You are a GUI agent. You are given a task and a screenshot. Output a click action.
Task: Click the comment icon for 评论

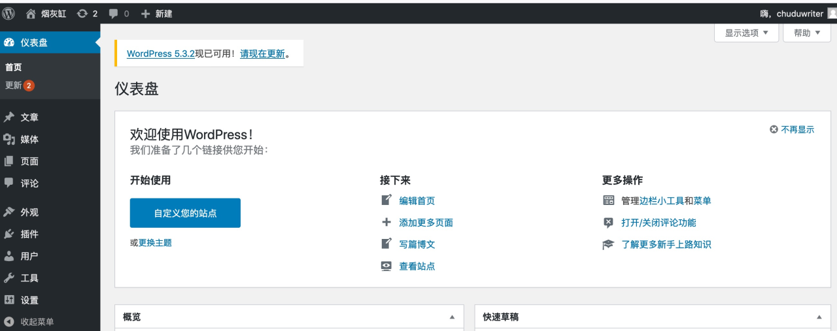point(9,183)
